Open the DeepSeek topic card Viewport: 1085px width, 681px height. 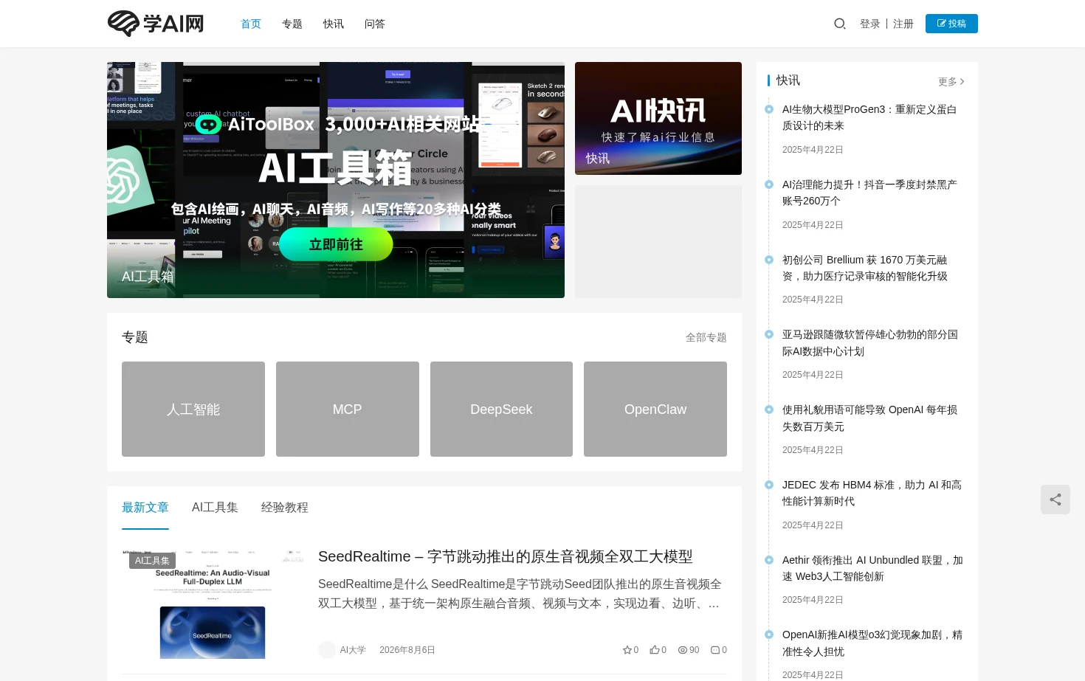501,409
